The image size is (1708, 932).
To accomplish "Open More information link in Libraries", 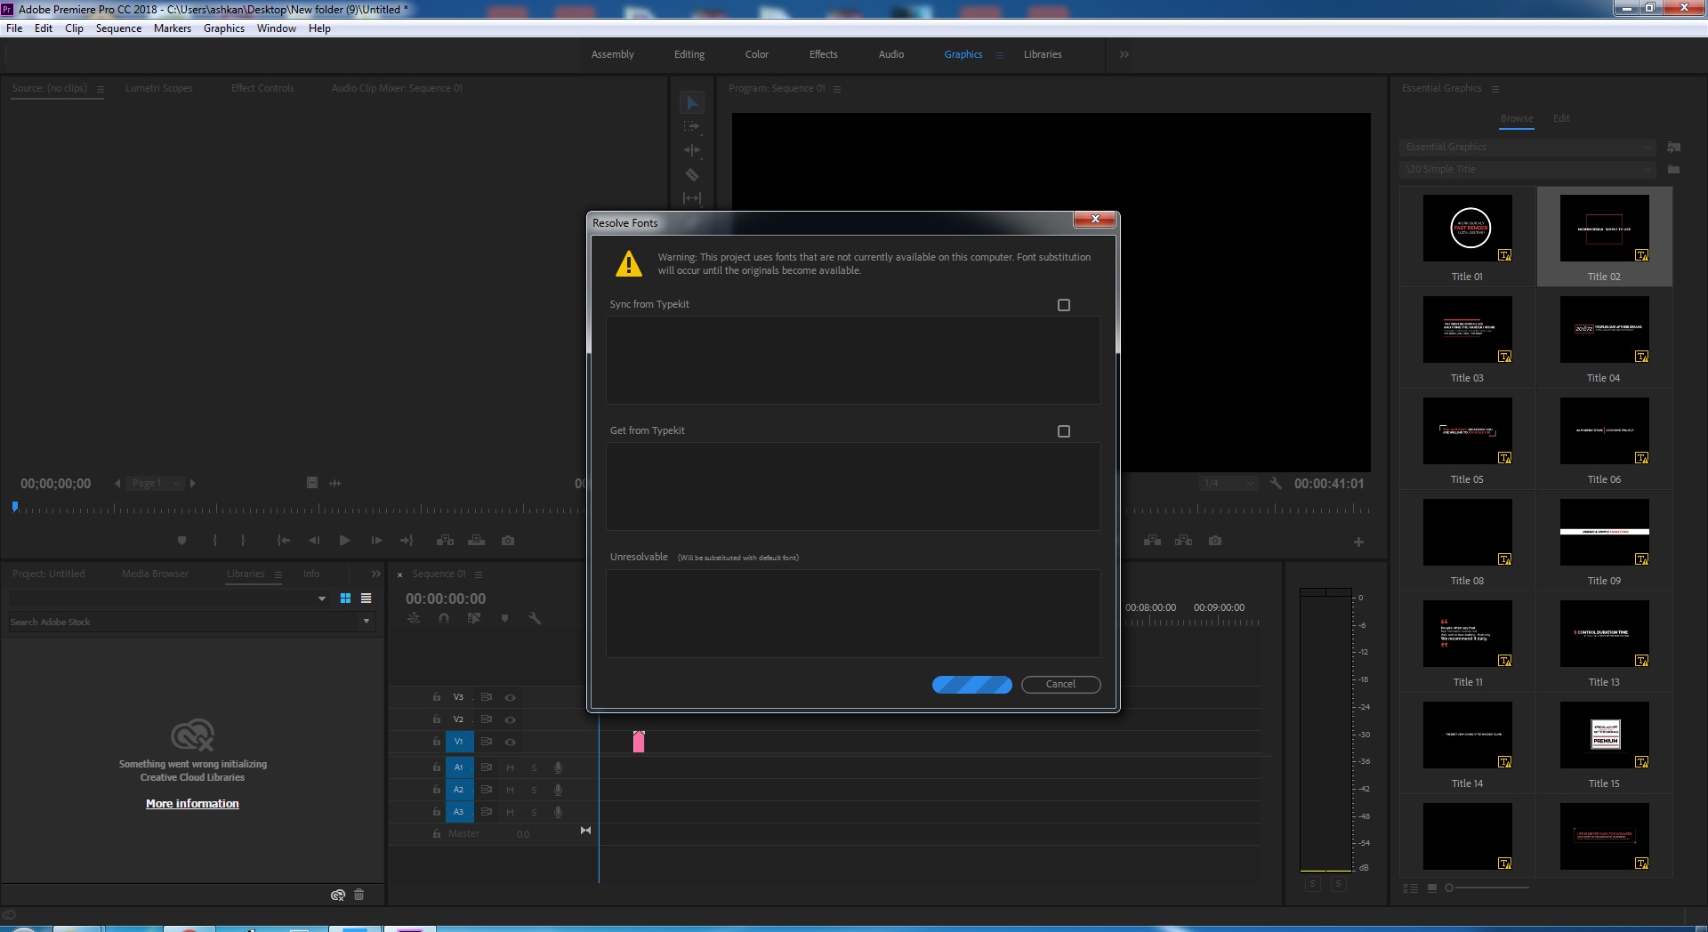I will 192,803.
